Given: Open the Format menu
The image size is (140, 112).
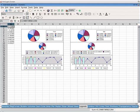Looking at the screenshot, I should click(24, 7).
